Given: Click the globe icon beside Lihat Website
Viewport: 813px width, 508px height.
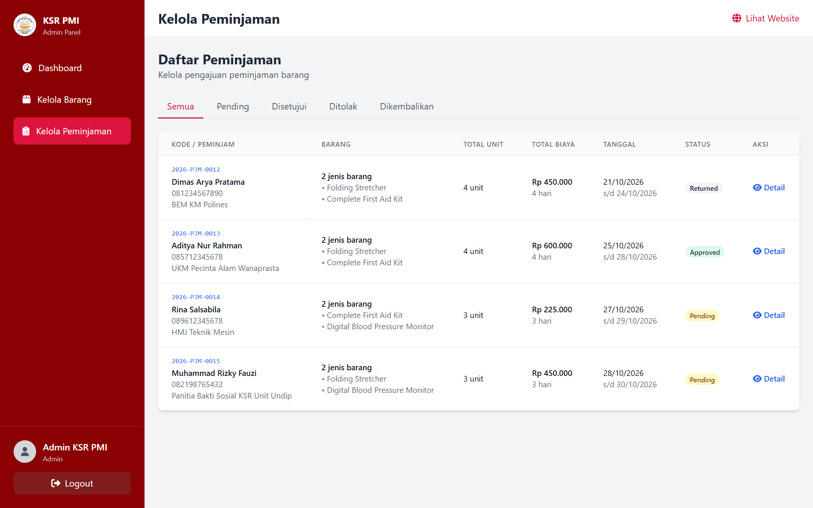Looking at the screenshot, I should (x=737, y=18).
